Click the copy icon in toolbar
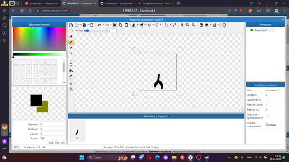 (121, 25)
